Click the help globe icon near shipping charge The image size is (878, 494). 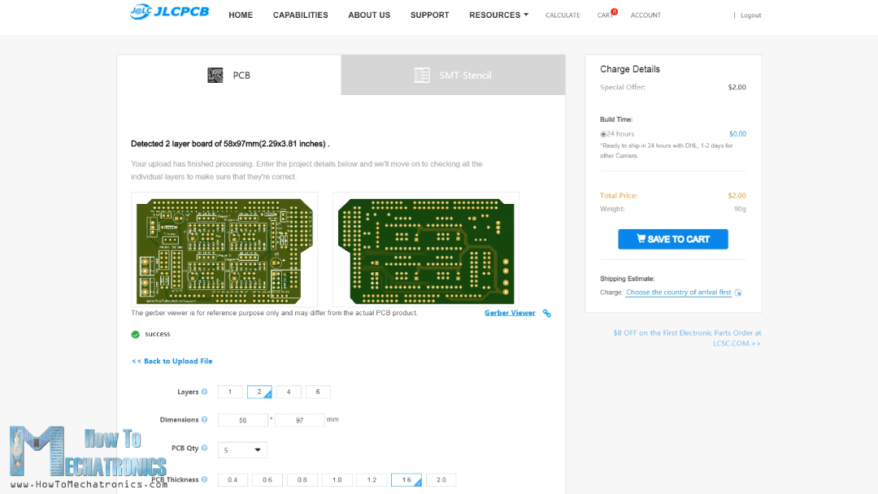737,292
